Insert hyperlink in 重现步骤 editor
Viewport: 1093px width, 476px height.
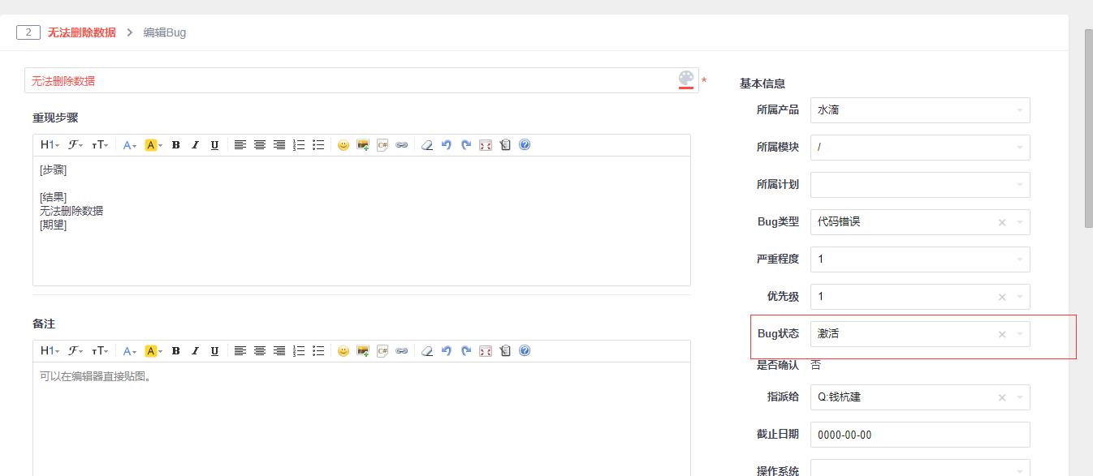coord(402,145)
